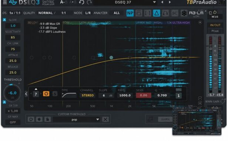Viewport: 228px width, 141px height.
Task: Open the small plugin thumbnail image
Action: [x=197, y=121]
